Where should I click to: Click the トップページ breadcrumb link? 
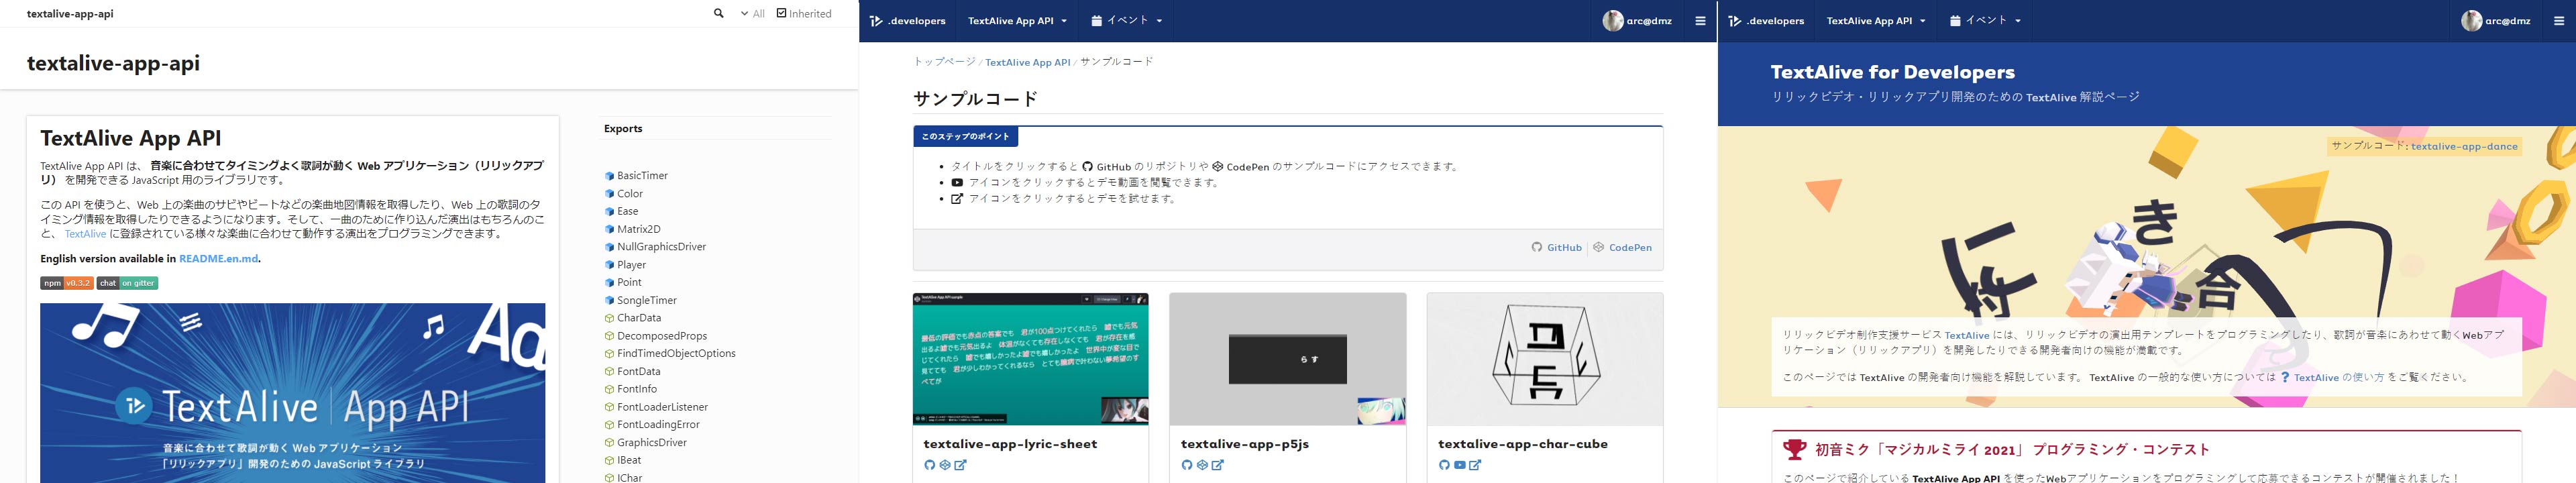(943, 62)
